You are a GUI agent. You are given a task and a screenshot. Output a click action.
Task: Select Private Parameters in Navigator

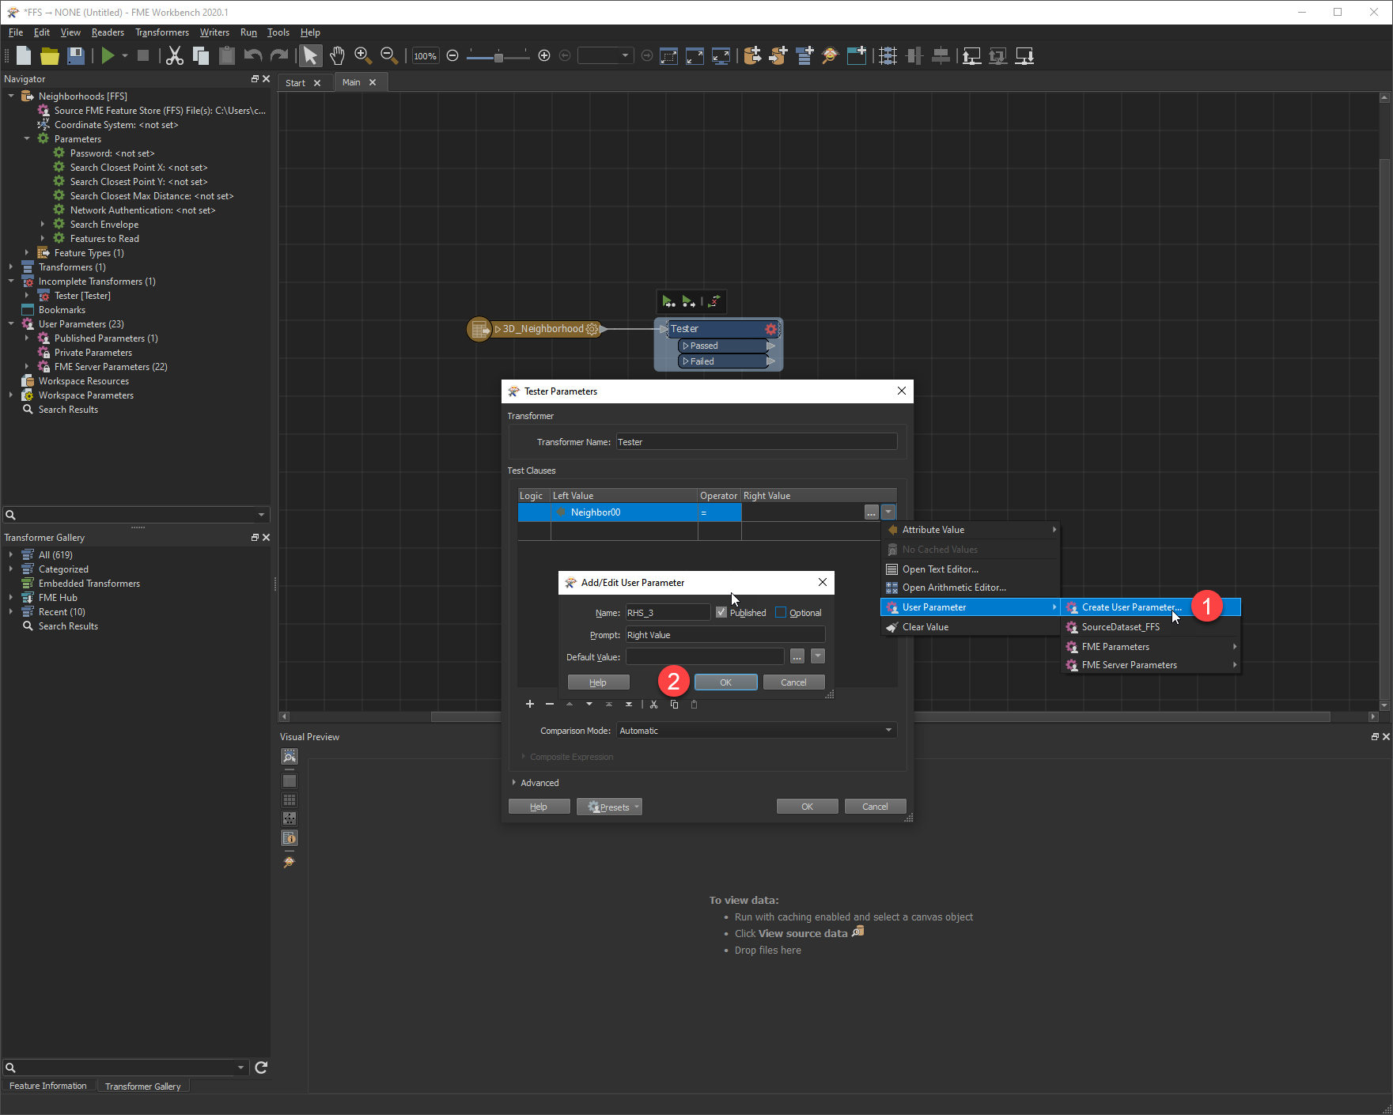[x=93, y=353]
